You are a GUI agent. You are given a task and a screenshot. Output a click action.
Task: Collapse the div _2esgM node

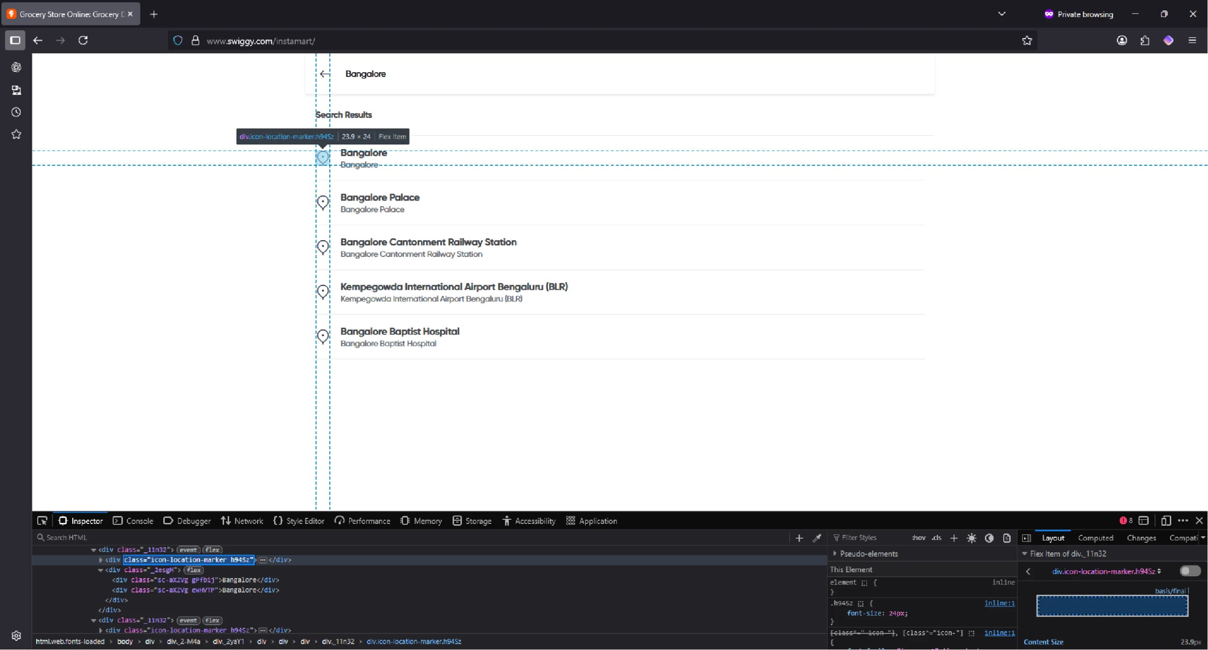pos(101,571)
